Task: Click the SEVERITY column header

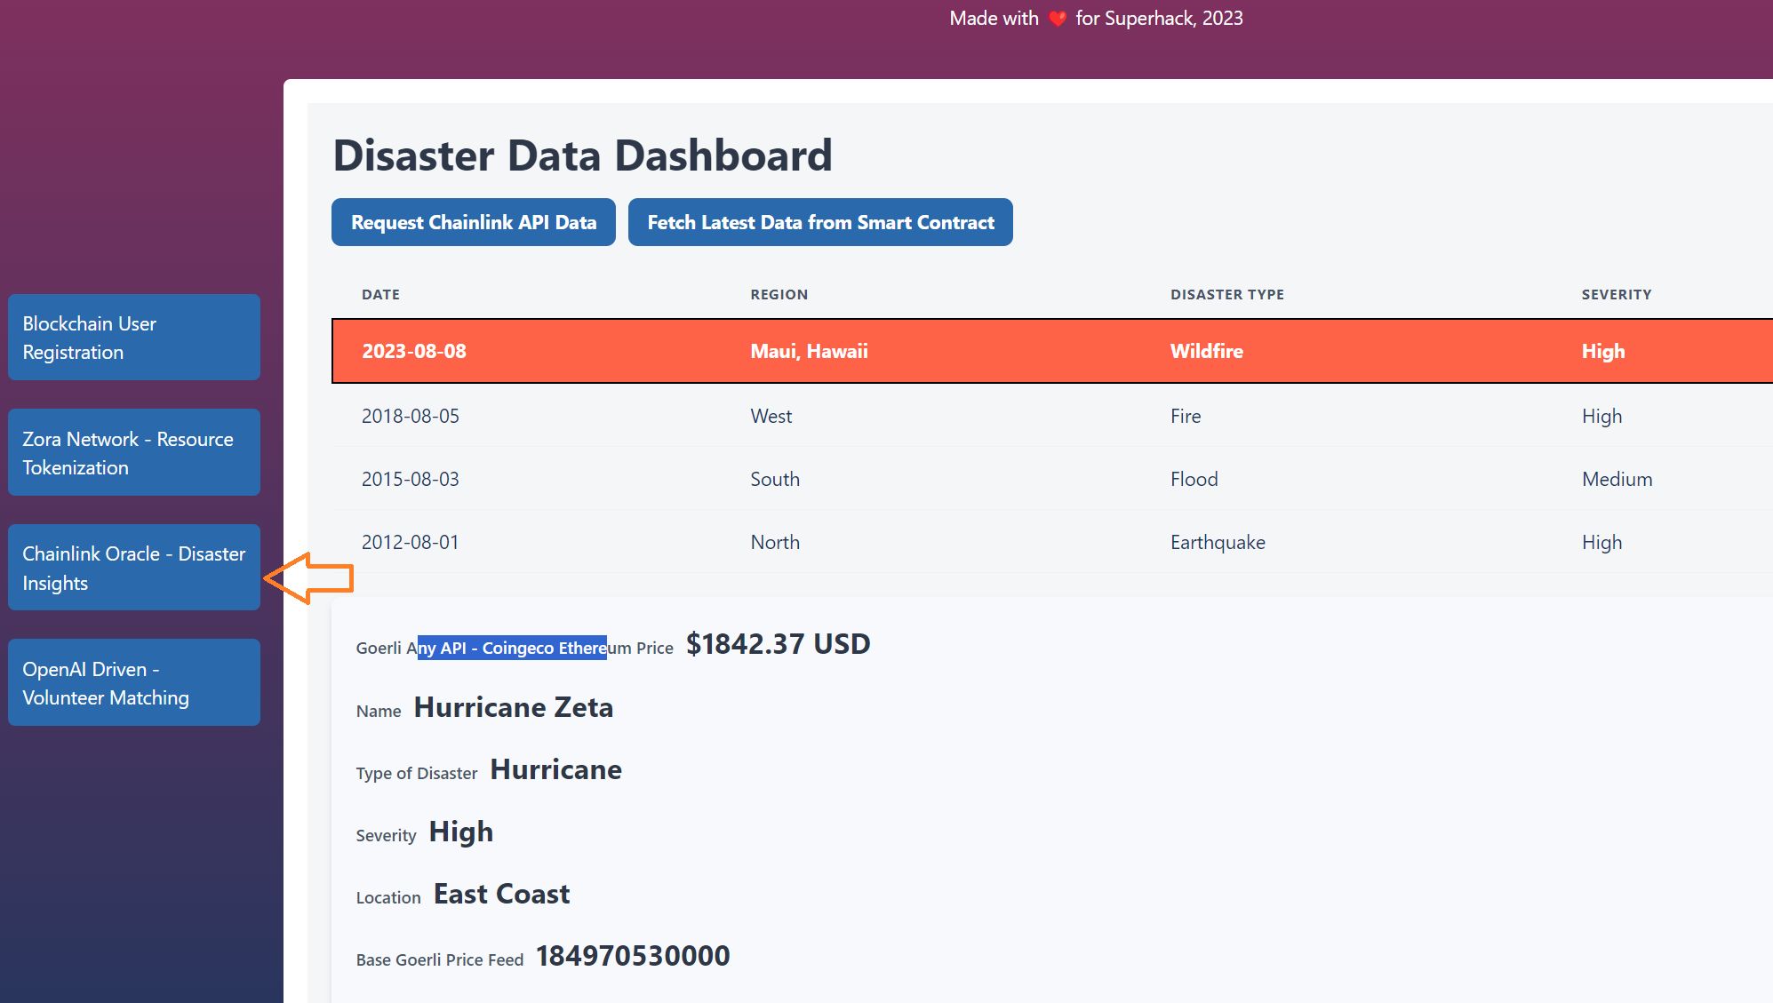Action: [x=1616, y=294]
